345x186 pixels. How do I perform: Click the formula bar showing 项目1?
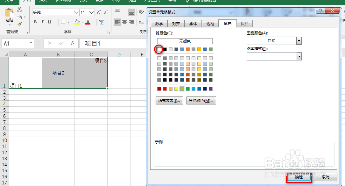(x=113, y=43)
